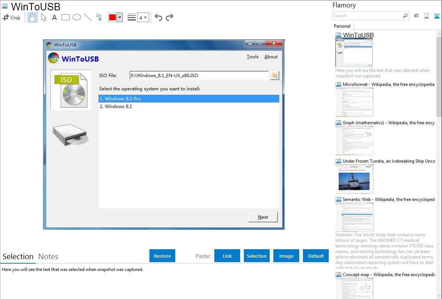Select the line drawing tool

pyautogui.click(x=88, y=17)
